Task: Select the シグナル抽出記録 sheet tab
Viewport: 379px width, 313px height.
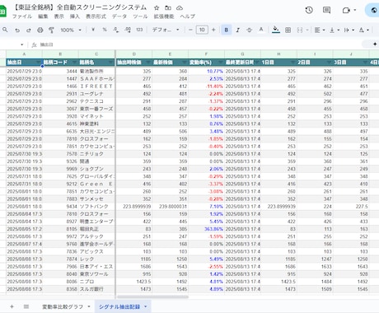Action: pyautogui.click(x=119, y=306)
